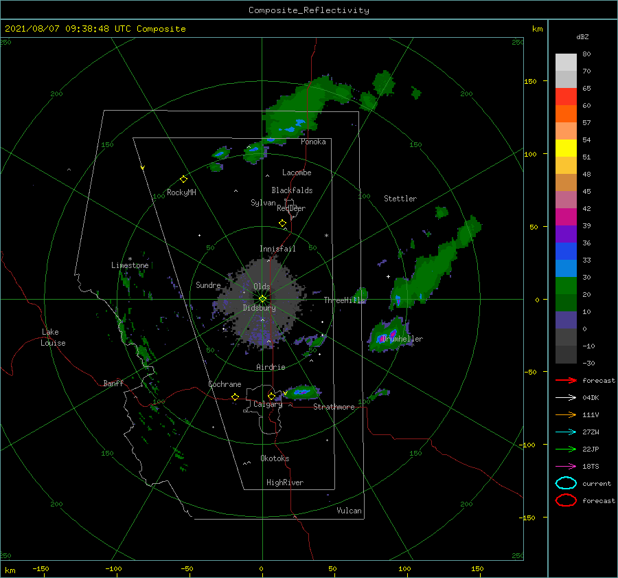
Task: Click the yellow km label at top right
Action: 537,29
